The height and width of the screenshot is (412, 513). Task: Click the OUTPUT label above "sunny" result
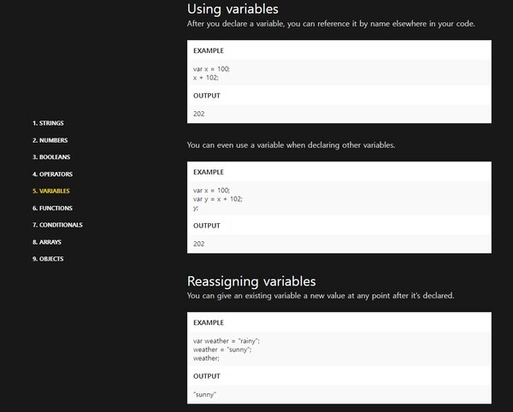tap(207, 376)
